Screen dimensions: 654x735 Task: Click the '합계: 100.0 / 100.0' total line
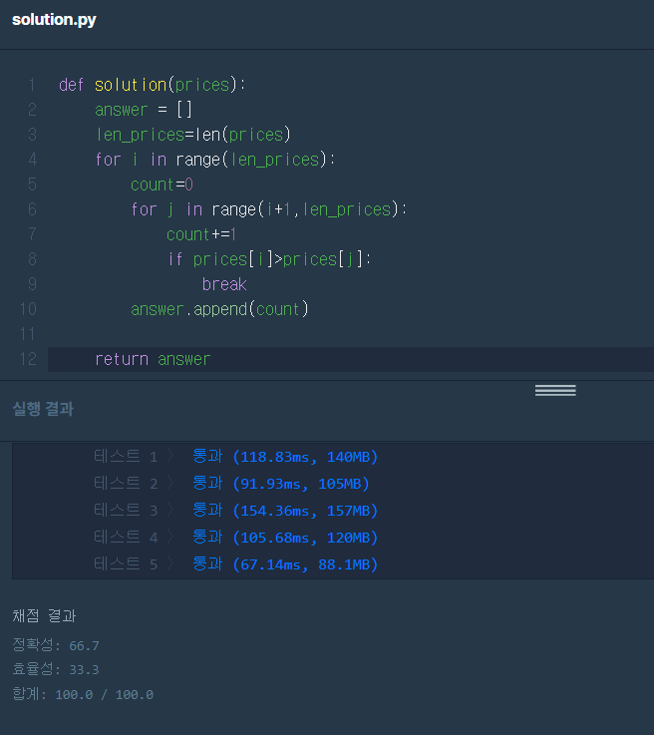(x=83, y=694)
